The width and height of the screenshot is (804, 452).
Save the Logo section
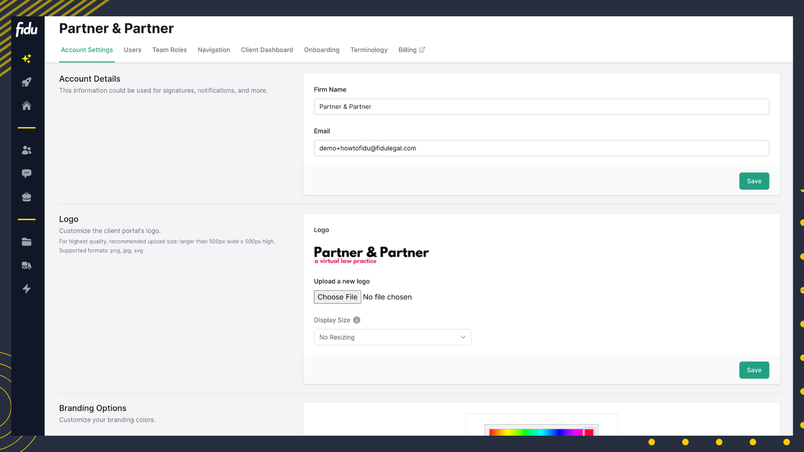[754, 370]
